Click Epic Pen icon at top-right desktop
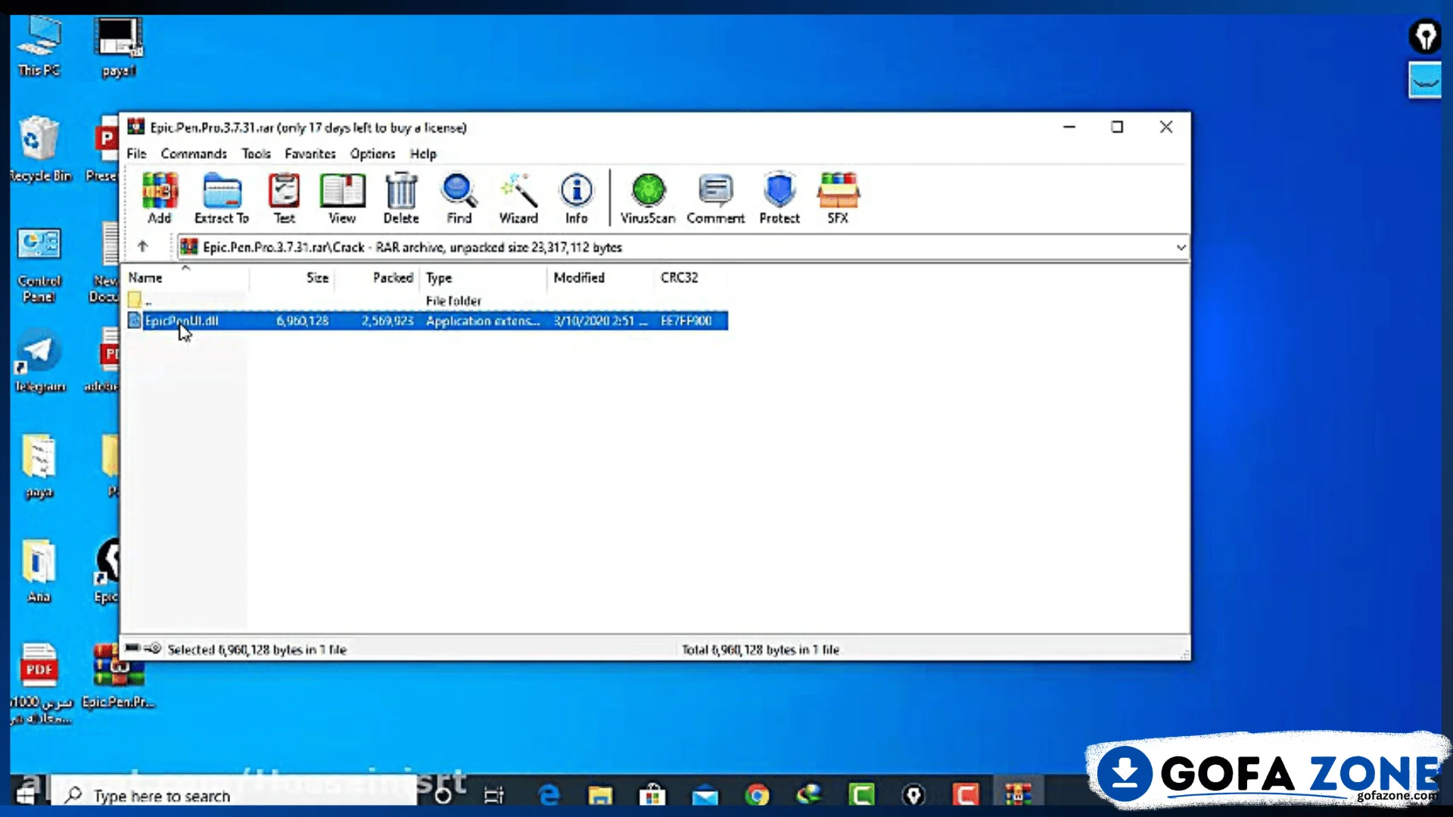The height and width of the screenshot is (817, 1453). [1426, 36]
